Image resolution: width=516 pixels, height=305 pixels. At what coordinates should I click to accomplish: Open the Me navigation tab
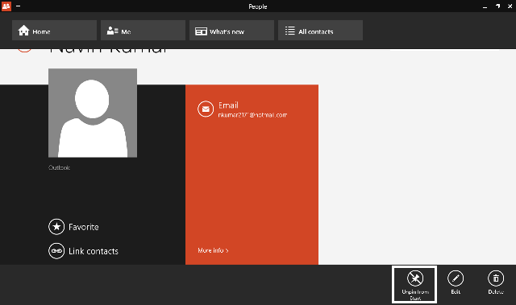pos(144,31)
